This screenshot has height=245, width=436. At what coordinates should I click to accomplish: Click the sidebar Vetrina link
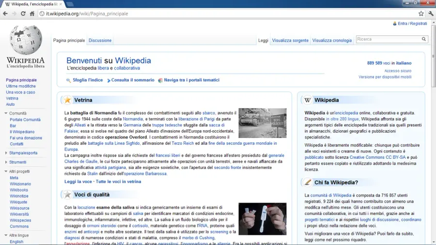(12, 98)
